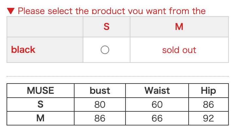
Task: Click the M column header in selection table
Action: pyautogui.click(x=179, y=27)
